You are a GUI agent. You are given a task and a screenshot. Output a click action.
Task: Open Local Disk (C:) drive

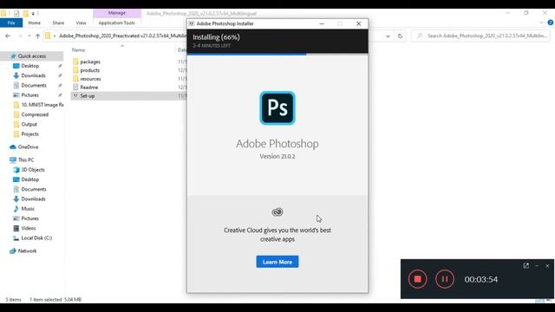coord(36,237)
